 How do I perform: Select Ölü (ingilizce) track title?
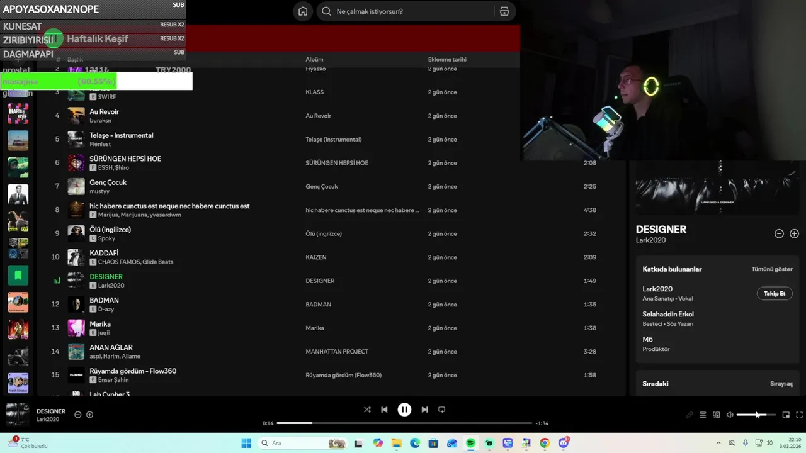pos(110,230)
